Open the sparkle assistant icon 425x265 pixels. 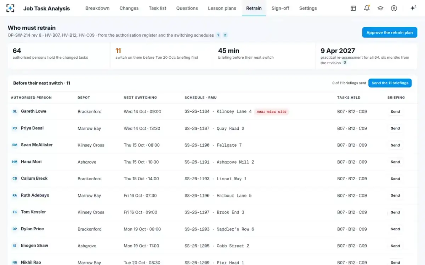(x=413, y=8)
